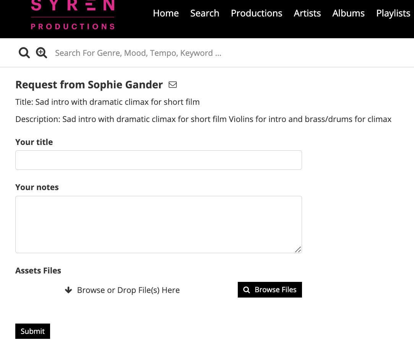The width and height of the screenshot is (414, 353).
Task: Click the Browse or Drop File(s) Here area
Action: click(x=128, y=290)
